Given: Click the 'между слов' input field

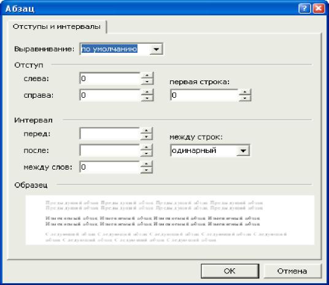Looking at the screenshot, I should click(x=109, y=167).
